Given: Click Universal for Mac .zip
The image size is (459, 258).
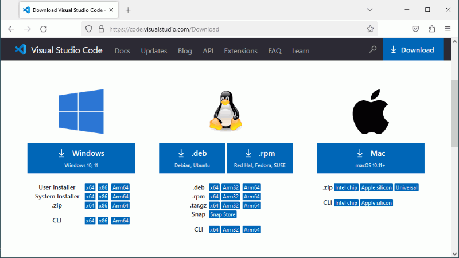Looking at the screenshot, I should pos(407,188).
